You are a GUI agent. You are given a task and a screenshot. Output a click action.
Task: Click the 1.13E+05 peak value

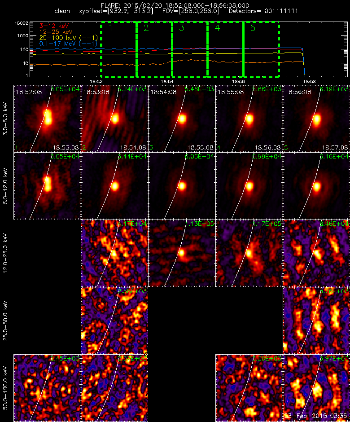pos(199,224)
